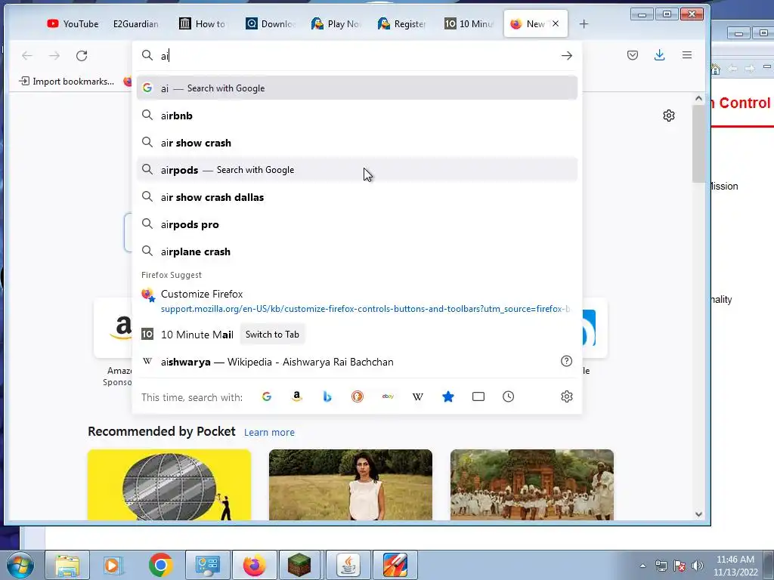
Task: Open the Minecraft taskbar icon
Action: click(x=300, y=565)
